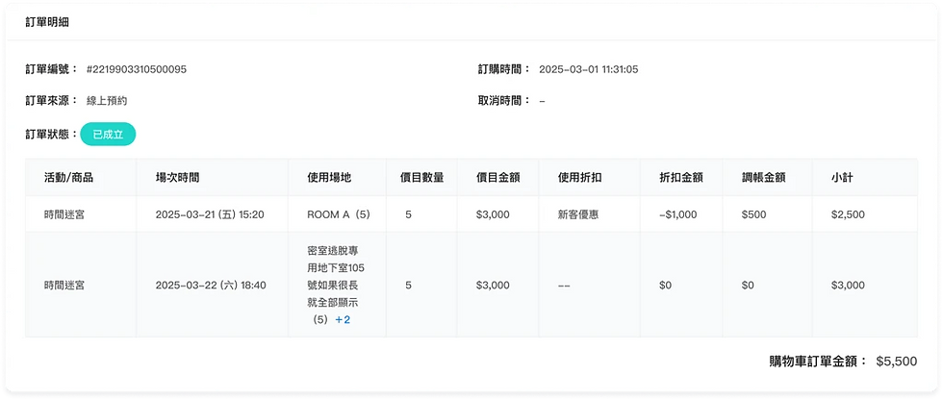The height and width of the screenshot is (400, 943).
Task: Expand the +2 additional venues link
Action: coord(343,320)
